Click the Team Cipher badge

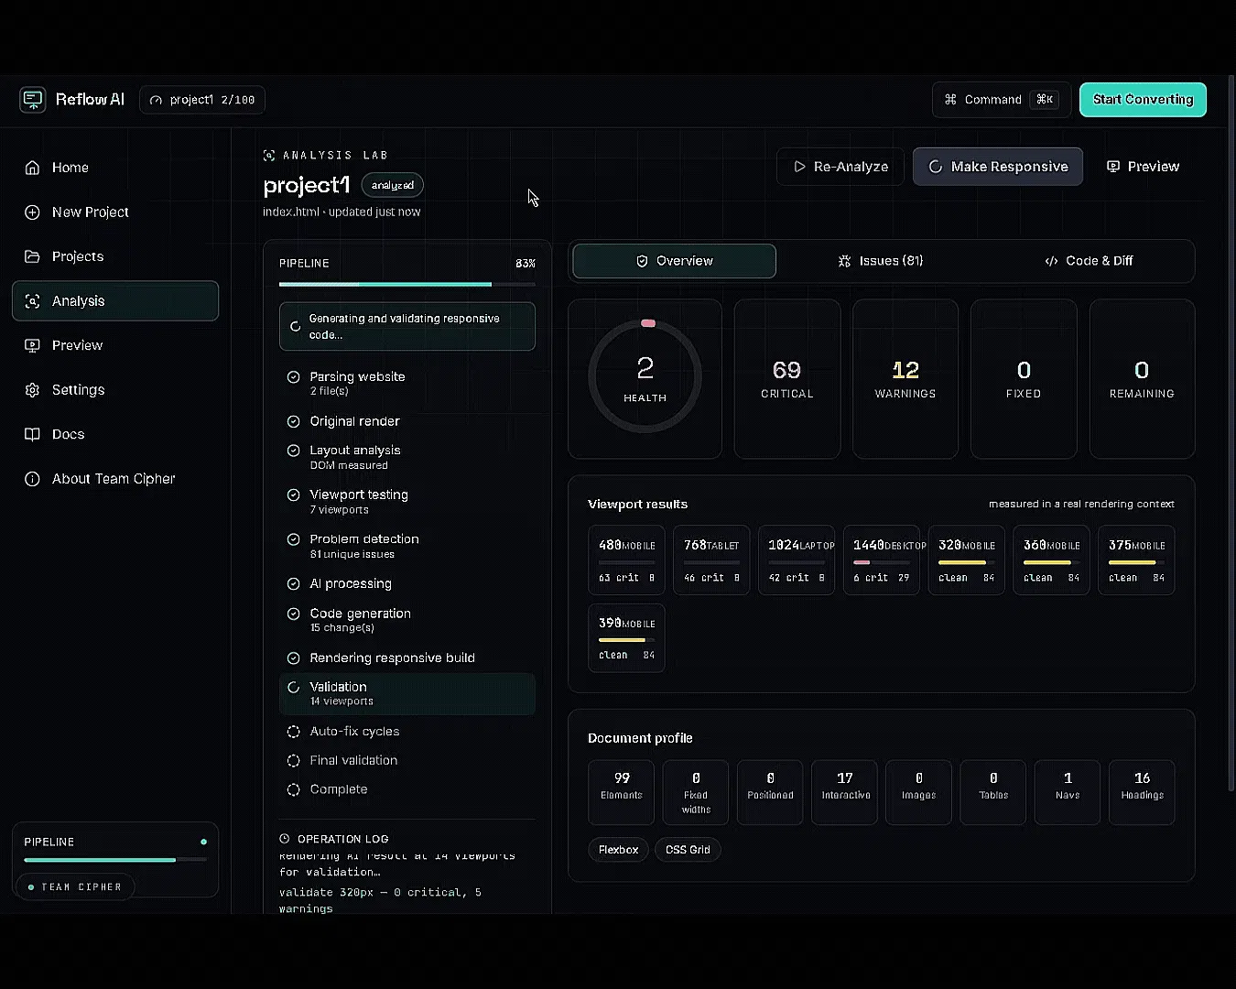tap(75, 887)
